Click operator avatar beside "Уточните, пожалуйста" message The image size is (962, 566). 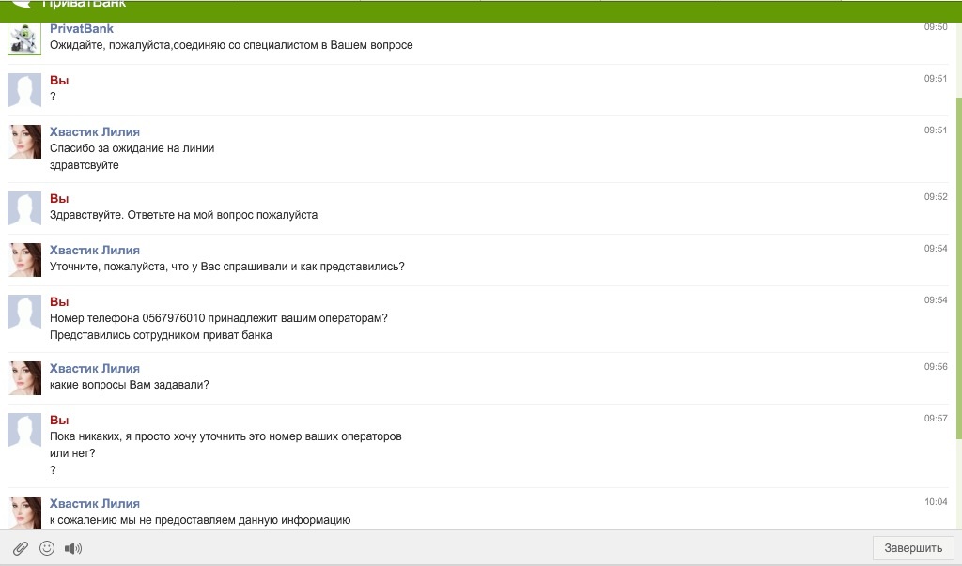coord(24,260)
